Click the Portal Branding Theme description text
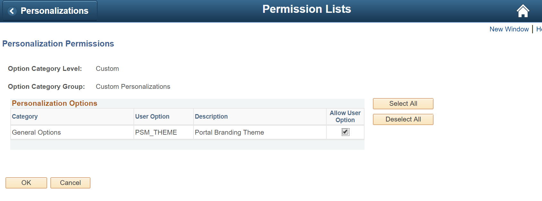Image resolution: width=542 pixels, height=201 pixels. [x=229, y=132]
